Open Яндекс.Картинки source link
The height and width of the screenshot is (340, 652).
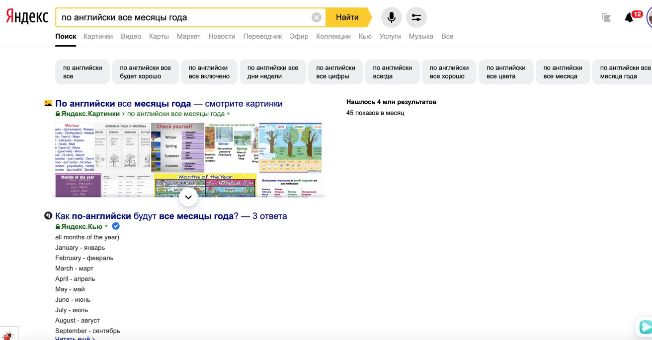coord(90,114)
